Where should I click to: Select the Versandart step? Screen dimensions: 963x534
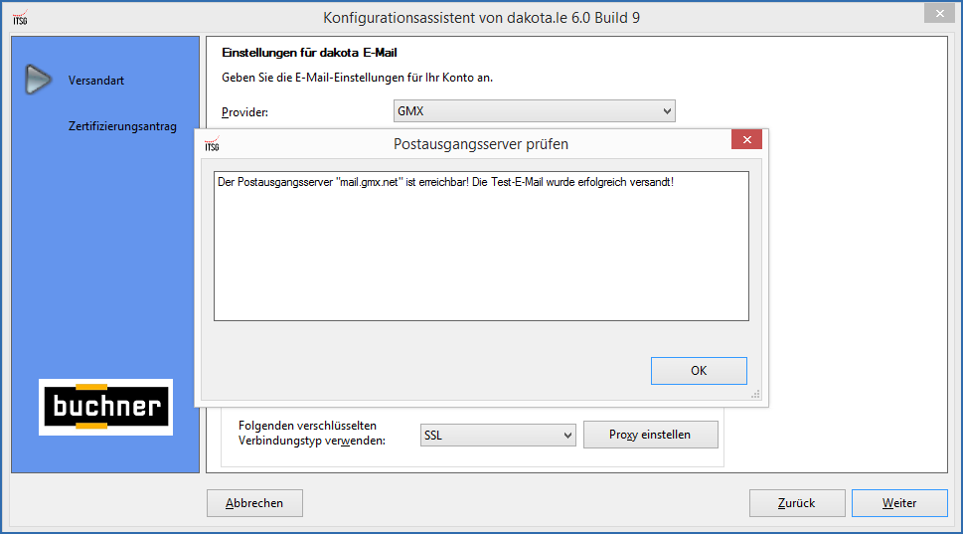pos(96,81)
